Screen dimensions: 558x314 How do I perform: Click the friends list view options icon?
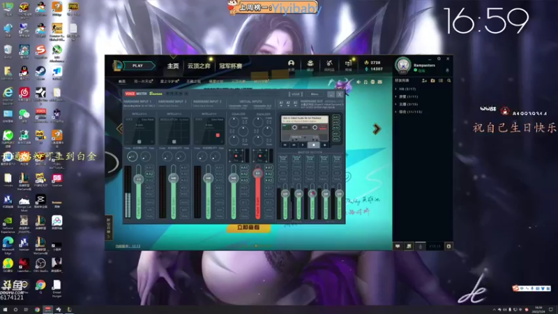pos(441,81)
